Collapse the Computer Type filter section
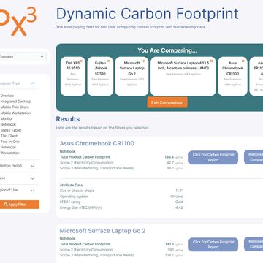This screenshot has height=263, width=263. point(32,83)
